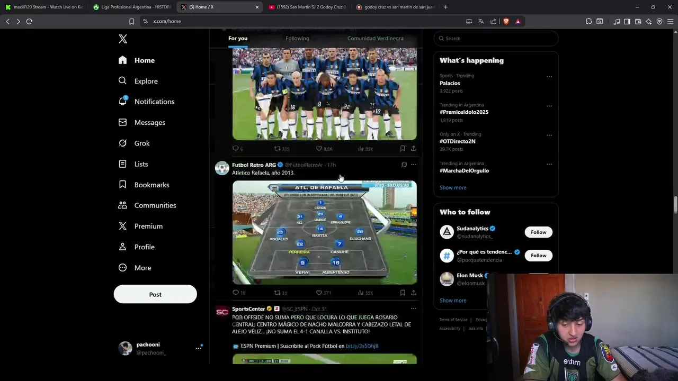Open browser extensions puzzle icon
The image size is (678, 381).
(x=588, y=21)
